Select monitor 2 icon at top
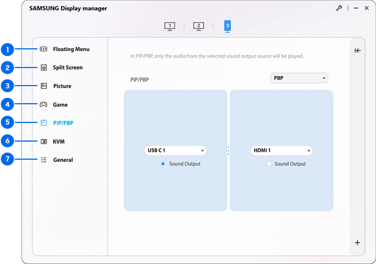The height and width of the screenshot is (264, 376). 199,26
